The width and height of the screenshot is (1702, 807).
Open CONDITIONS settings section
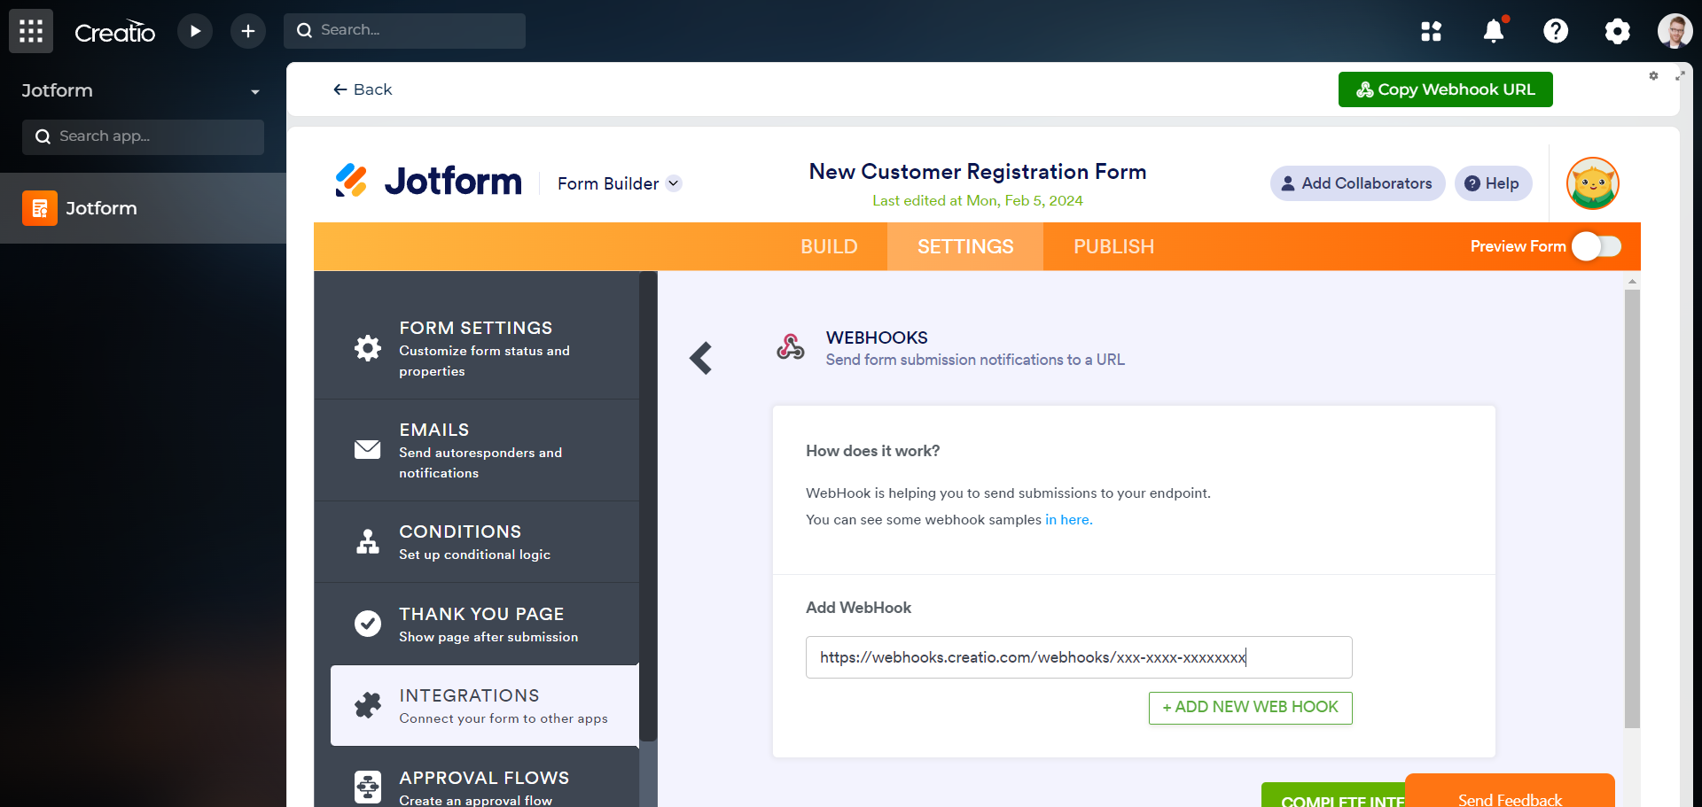click(477, 542)
